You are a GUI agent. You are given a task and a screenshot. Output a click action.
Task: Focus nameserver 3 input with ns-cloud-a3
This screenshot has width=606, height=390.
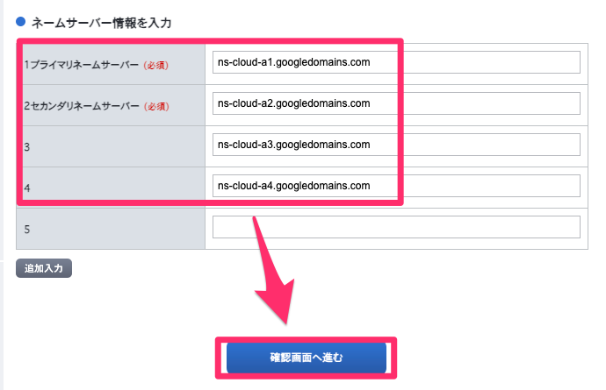tap(396, 145)
